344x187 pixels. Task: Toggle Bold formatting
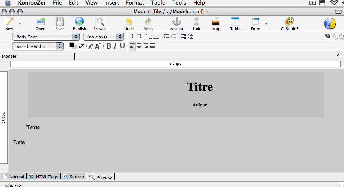click(x=108, y=46)
